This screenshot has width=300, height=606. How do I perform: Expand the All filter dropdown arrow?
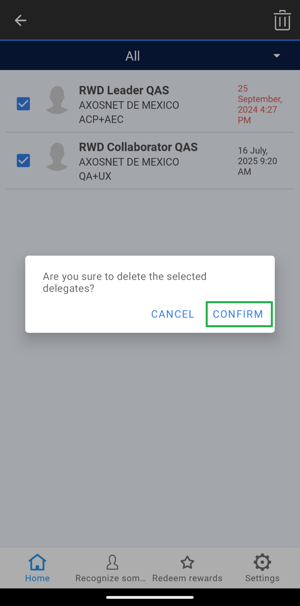pyautogui.click(x=276, y=56)
